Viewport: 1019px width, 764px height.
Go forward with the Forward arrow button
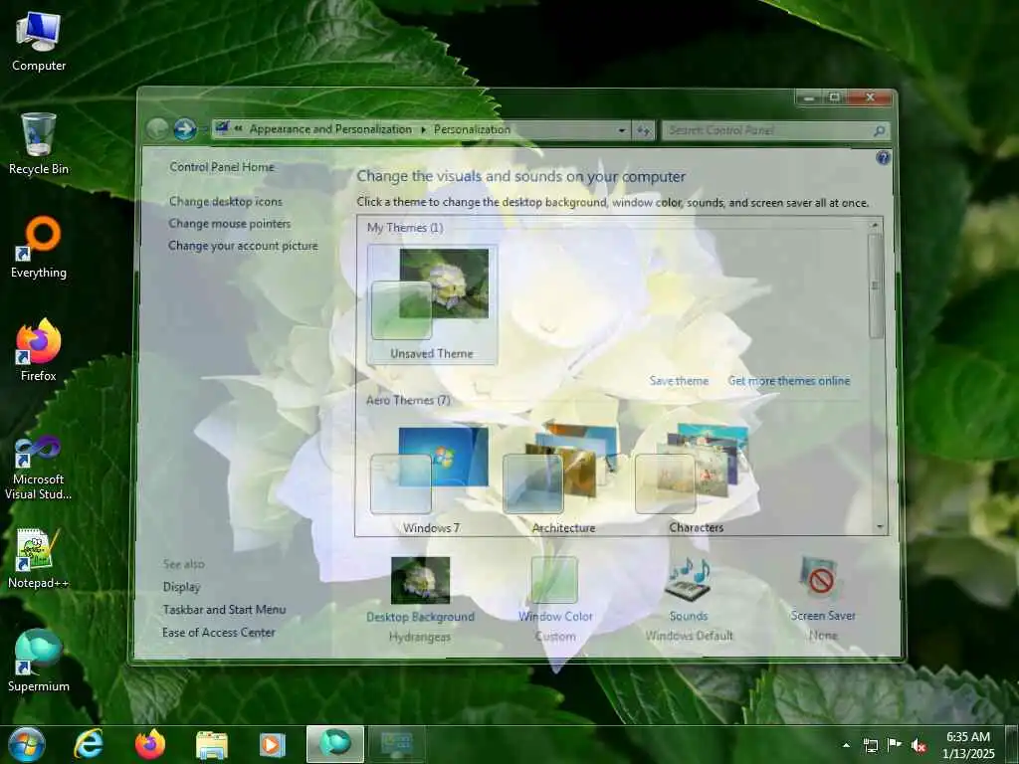pos(184,129)
